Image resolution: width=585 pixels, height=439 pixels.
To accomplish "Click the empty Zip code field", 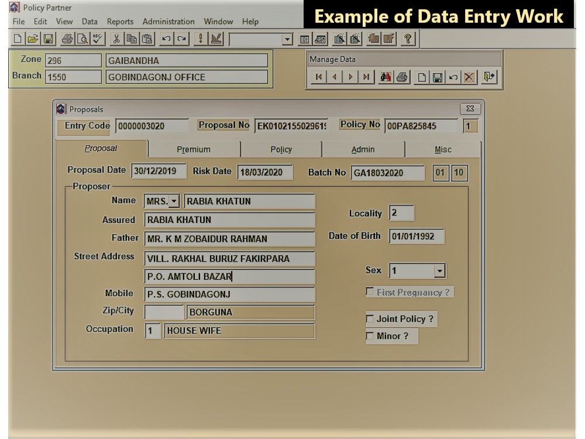I will (164, 312).
